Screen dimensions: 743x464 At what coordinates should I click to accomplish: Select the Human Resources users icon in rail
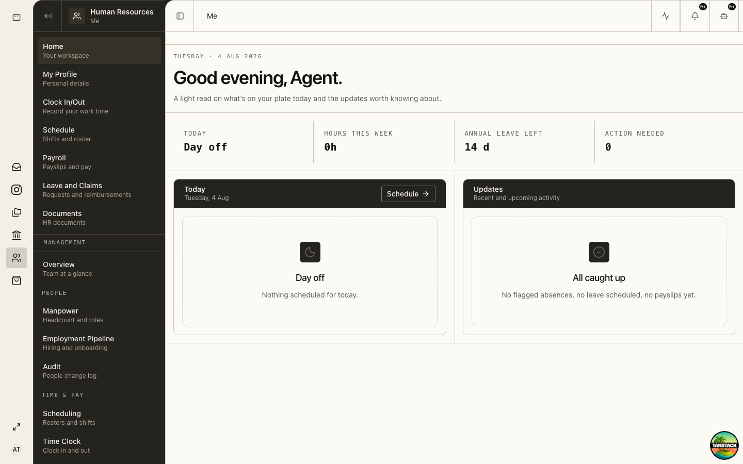pos(17,258)
